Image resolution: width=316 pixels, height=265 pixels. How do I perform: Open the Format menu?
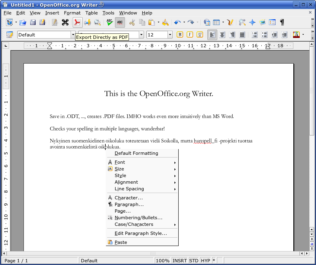pyautogui.click(x=72, y=13)
